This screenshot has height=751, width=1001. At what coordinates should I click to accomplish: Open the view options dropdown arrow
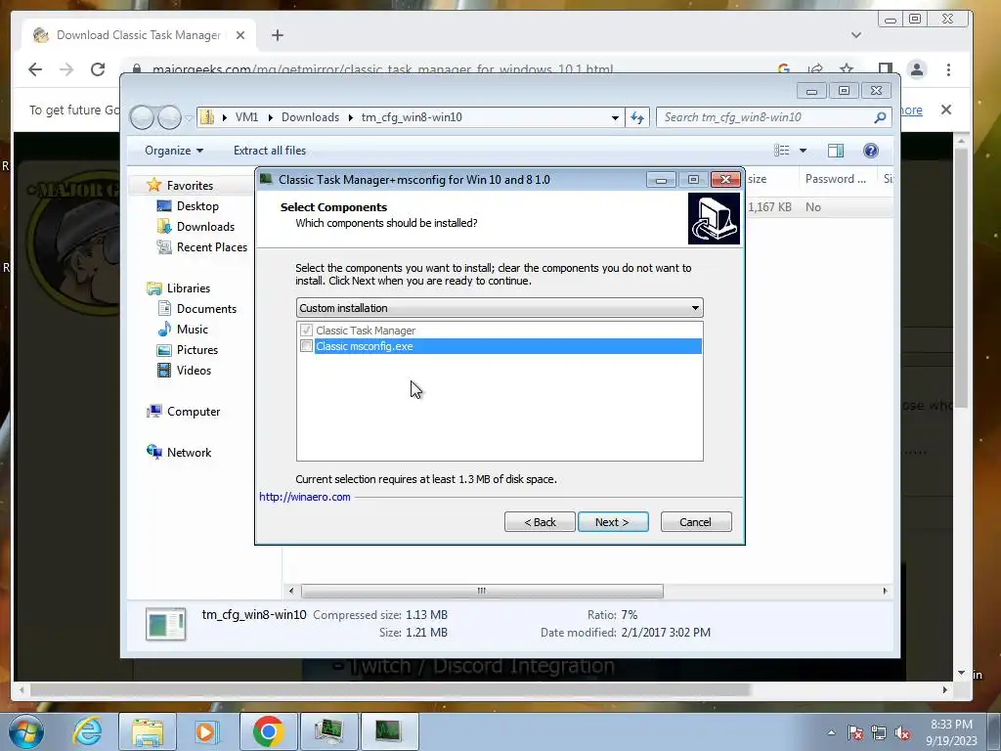click(x=804, y=151)
